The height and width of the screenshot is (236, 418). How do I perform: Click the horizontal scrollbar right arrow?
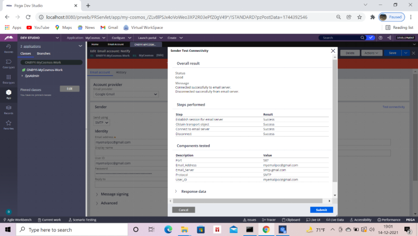click(329, 201)
